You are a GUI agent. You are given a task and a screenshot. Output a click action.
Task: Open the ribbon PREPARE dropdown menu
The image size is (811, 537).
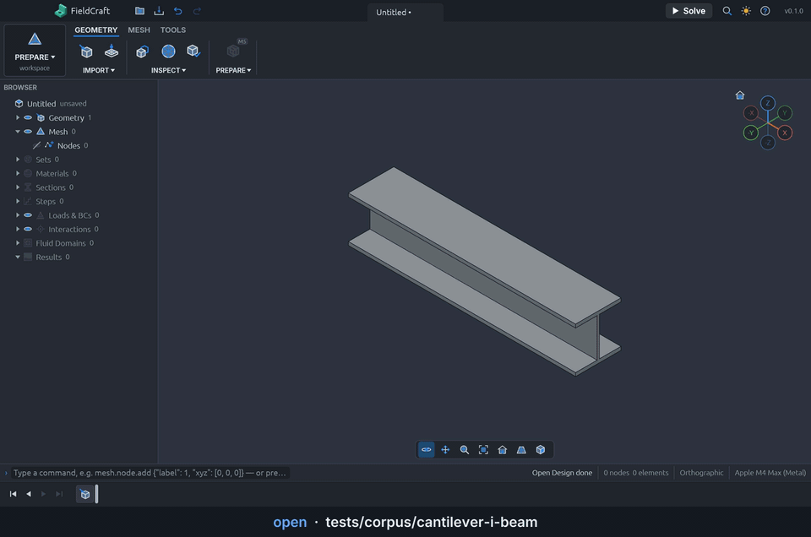[233, 70]
